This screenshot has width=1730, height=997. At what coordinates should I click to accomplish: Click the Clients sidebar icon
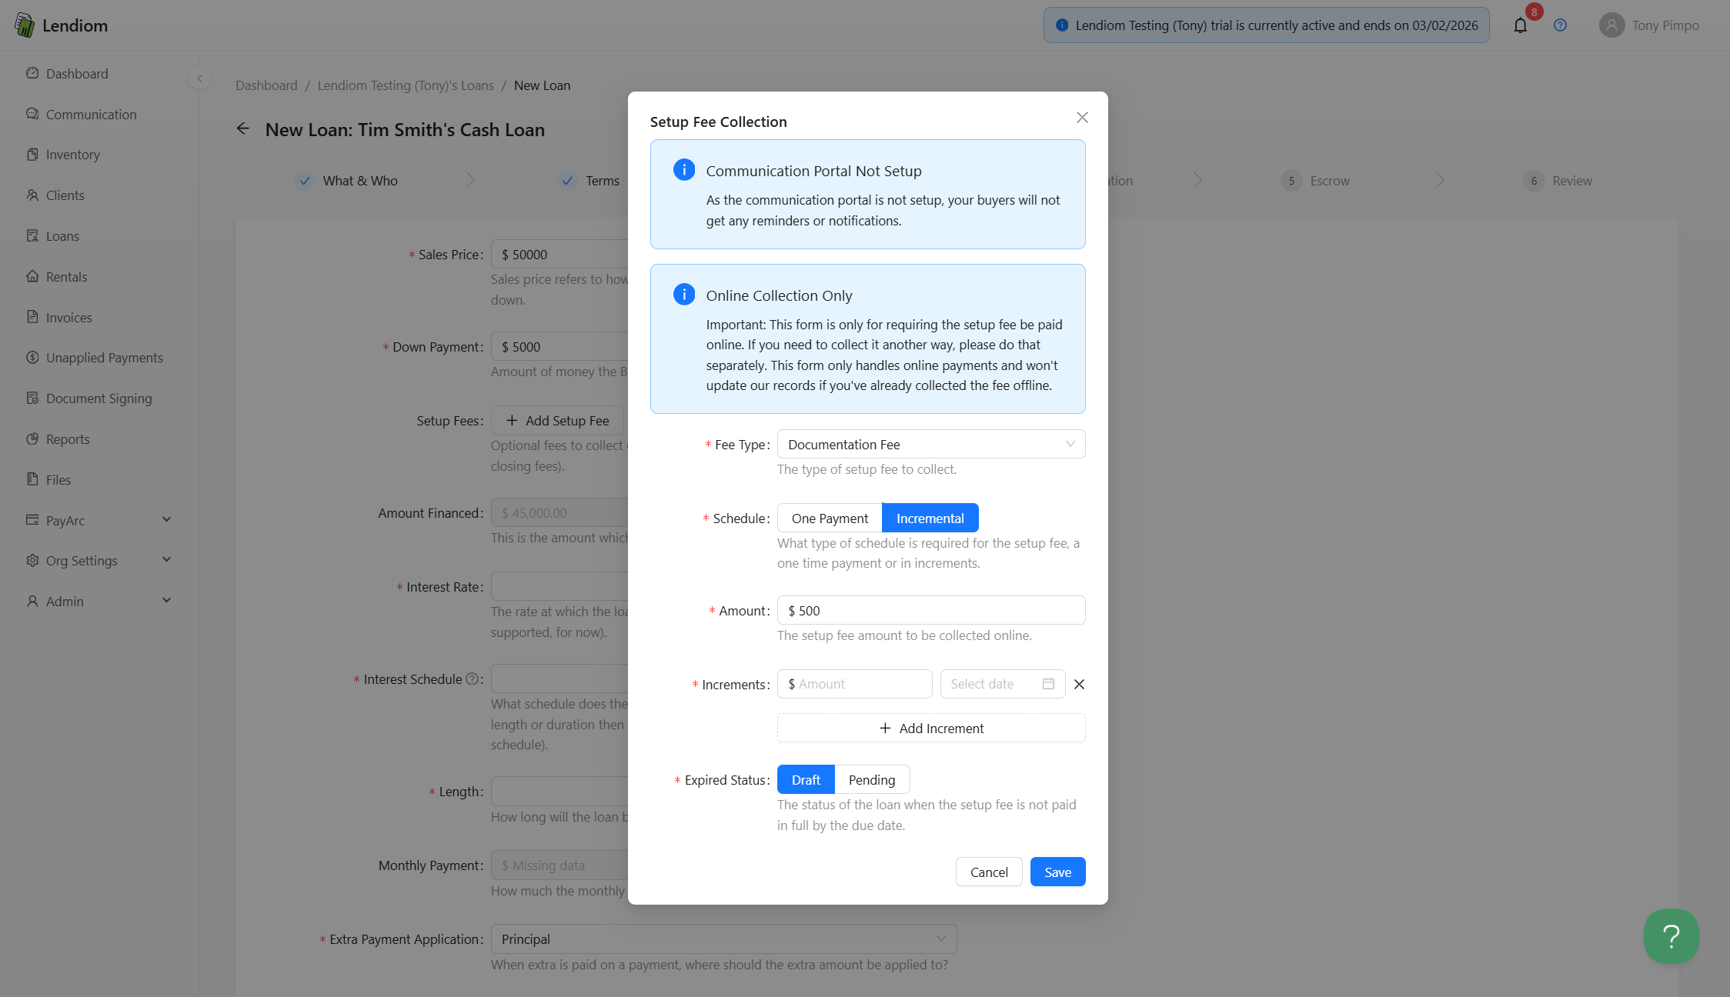[x=32, y=195]
